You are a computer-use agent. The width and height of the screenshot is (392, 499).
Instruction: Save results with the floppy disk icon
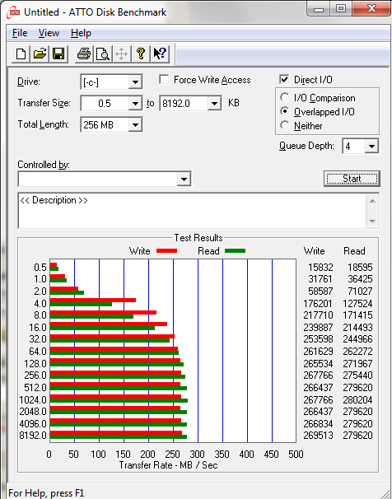[x=58, y=54]
